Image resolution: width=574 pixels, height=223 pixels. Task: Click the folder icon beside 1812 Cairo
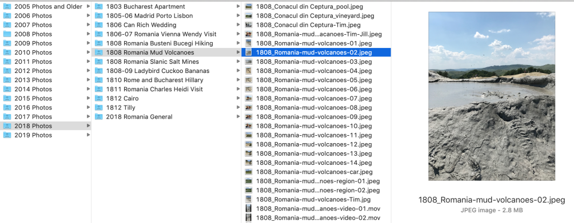99,98
